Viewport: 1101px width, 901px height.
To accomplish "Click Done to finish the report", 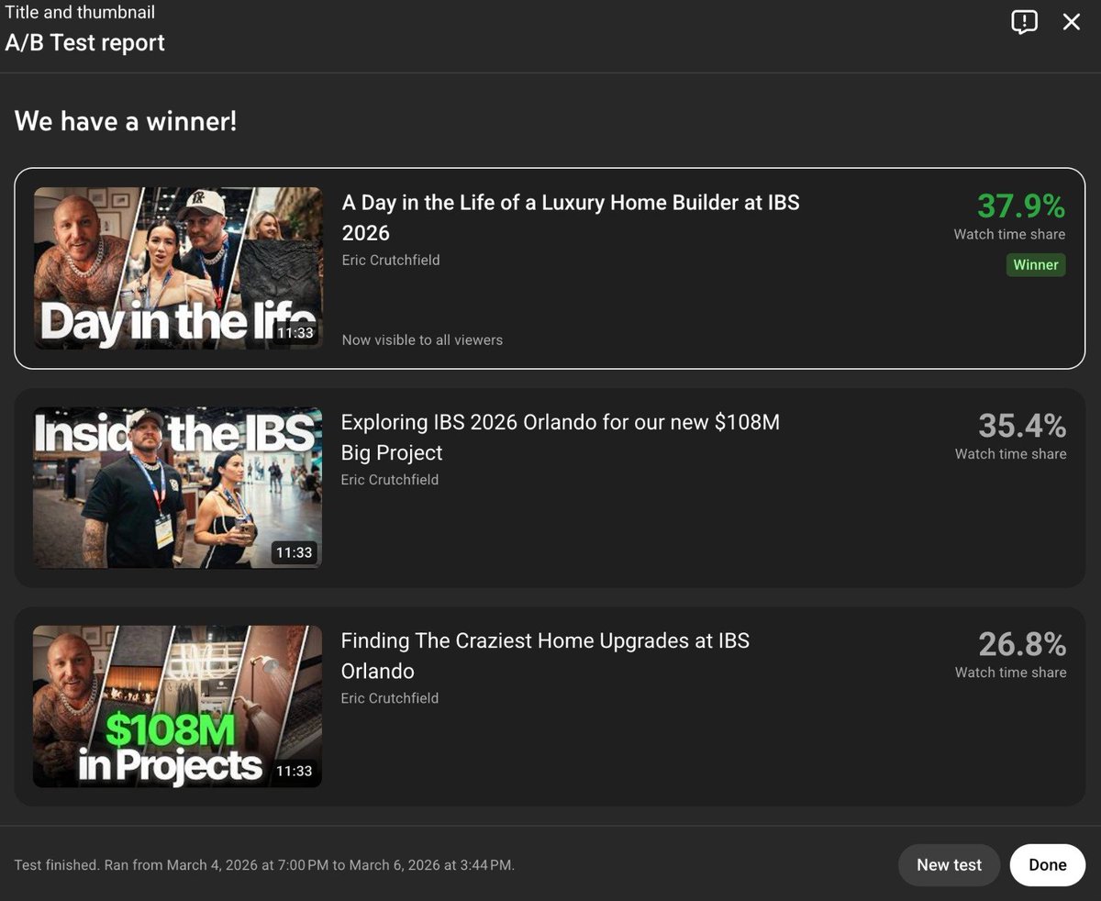I will 1047,864.
